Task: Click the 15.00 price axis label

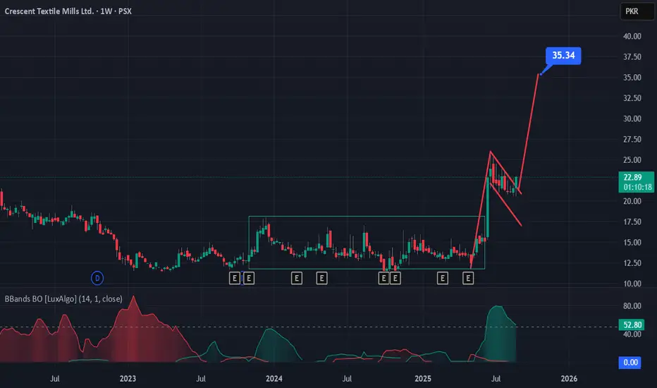Action: point(632,243)
